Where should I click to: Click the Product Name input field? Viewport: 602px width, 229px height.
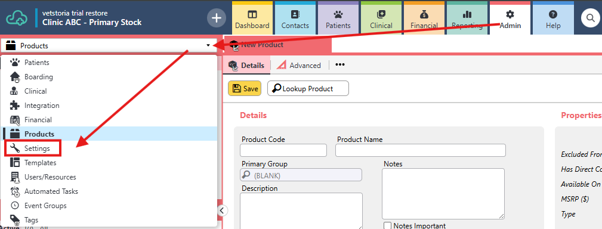tap(421, 150)
